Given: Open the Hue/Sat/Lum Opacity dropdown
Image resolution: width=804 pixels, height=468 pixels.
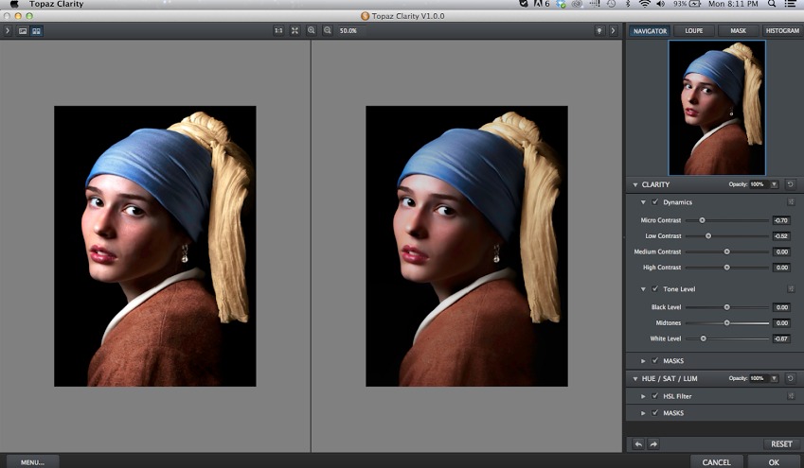Looking at the screenshot, I should click(775, 378).
